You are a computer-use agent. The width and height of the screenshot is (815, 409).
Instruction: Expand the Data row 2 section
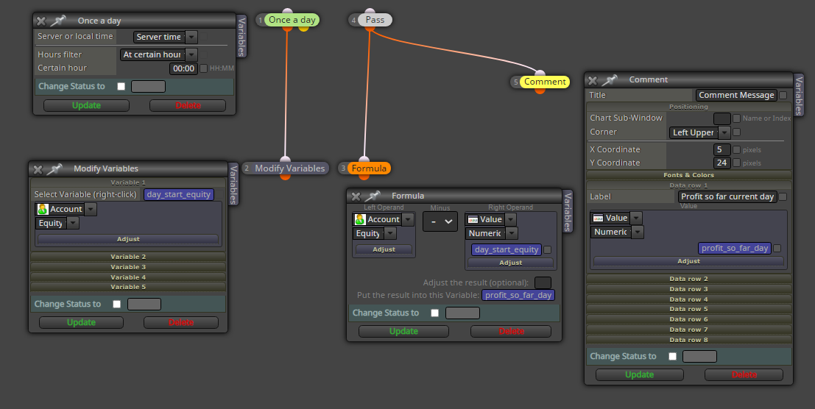tap(688, 279)
